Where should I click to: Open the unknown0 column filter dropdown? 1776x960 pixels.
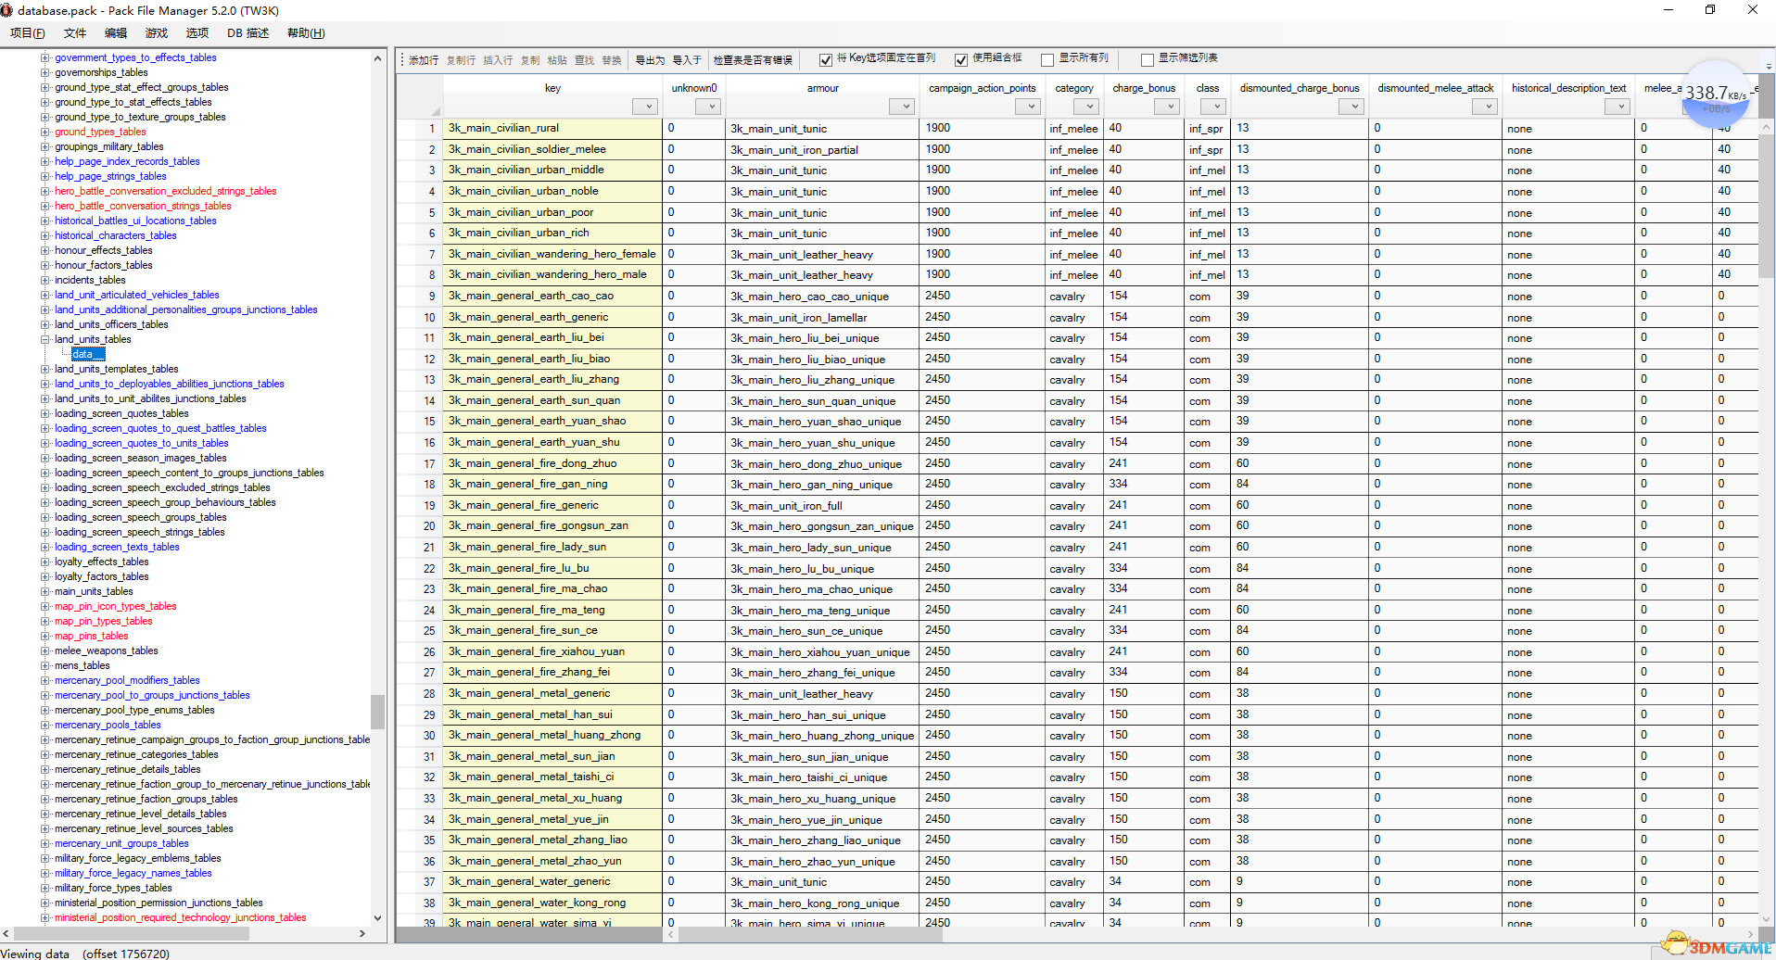[x=709, y=107]
